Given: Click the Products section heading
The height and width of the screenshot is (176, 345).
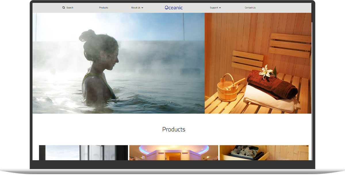Looking at the screenshot, I should (x=174, y=129).
